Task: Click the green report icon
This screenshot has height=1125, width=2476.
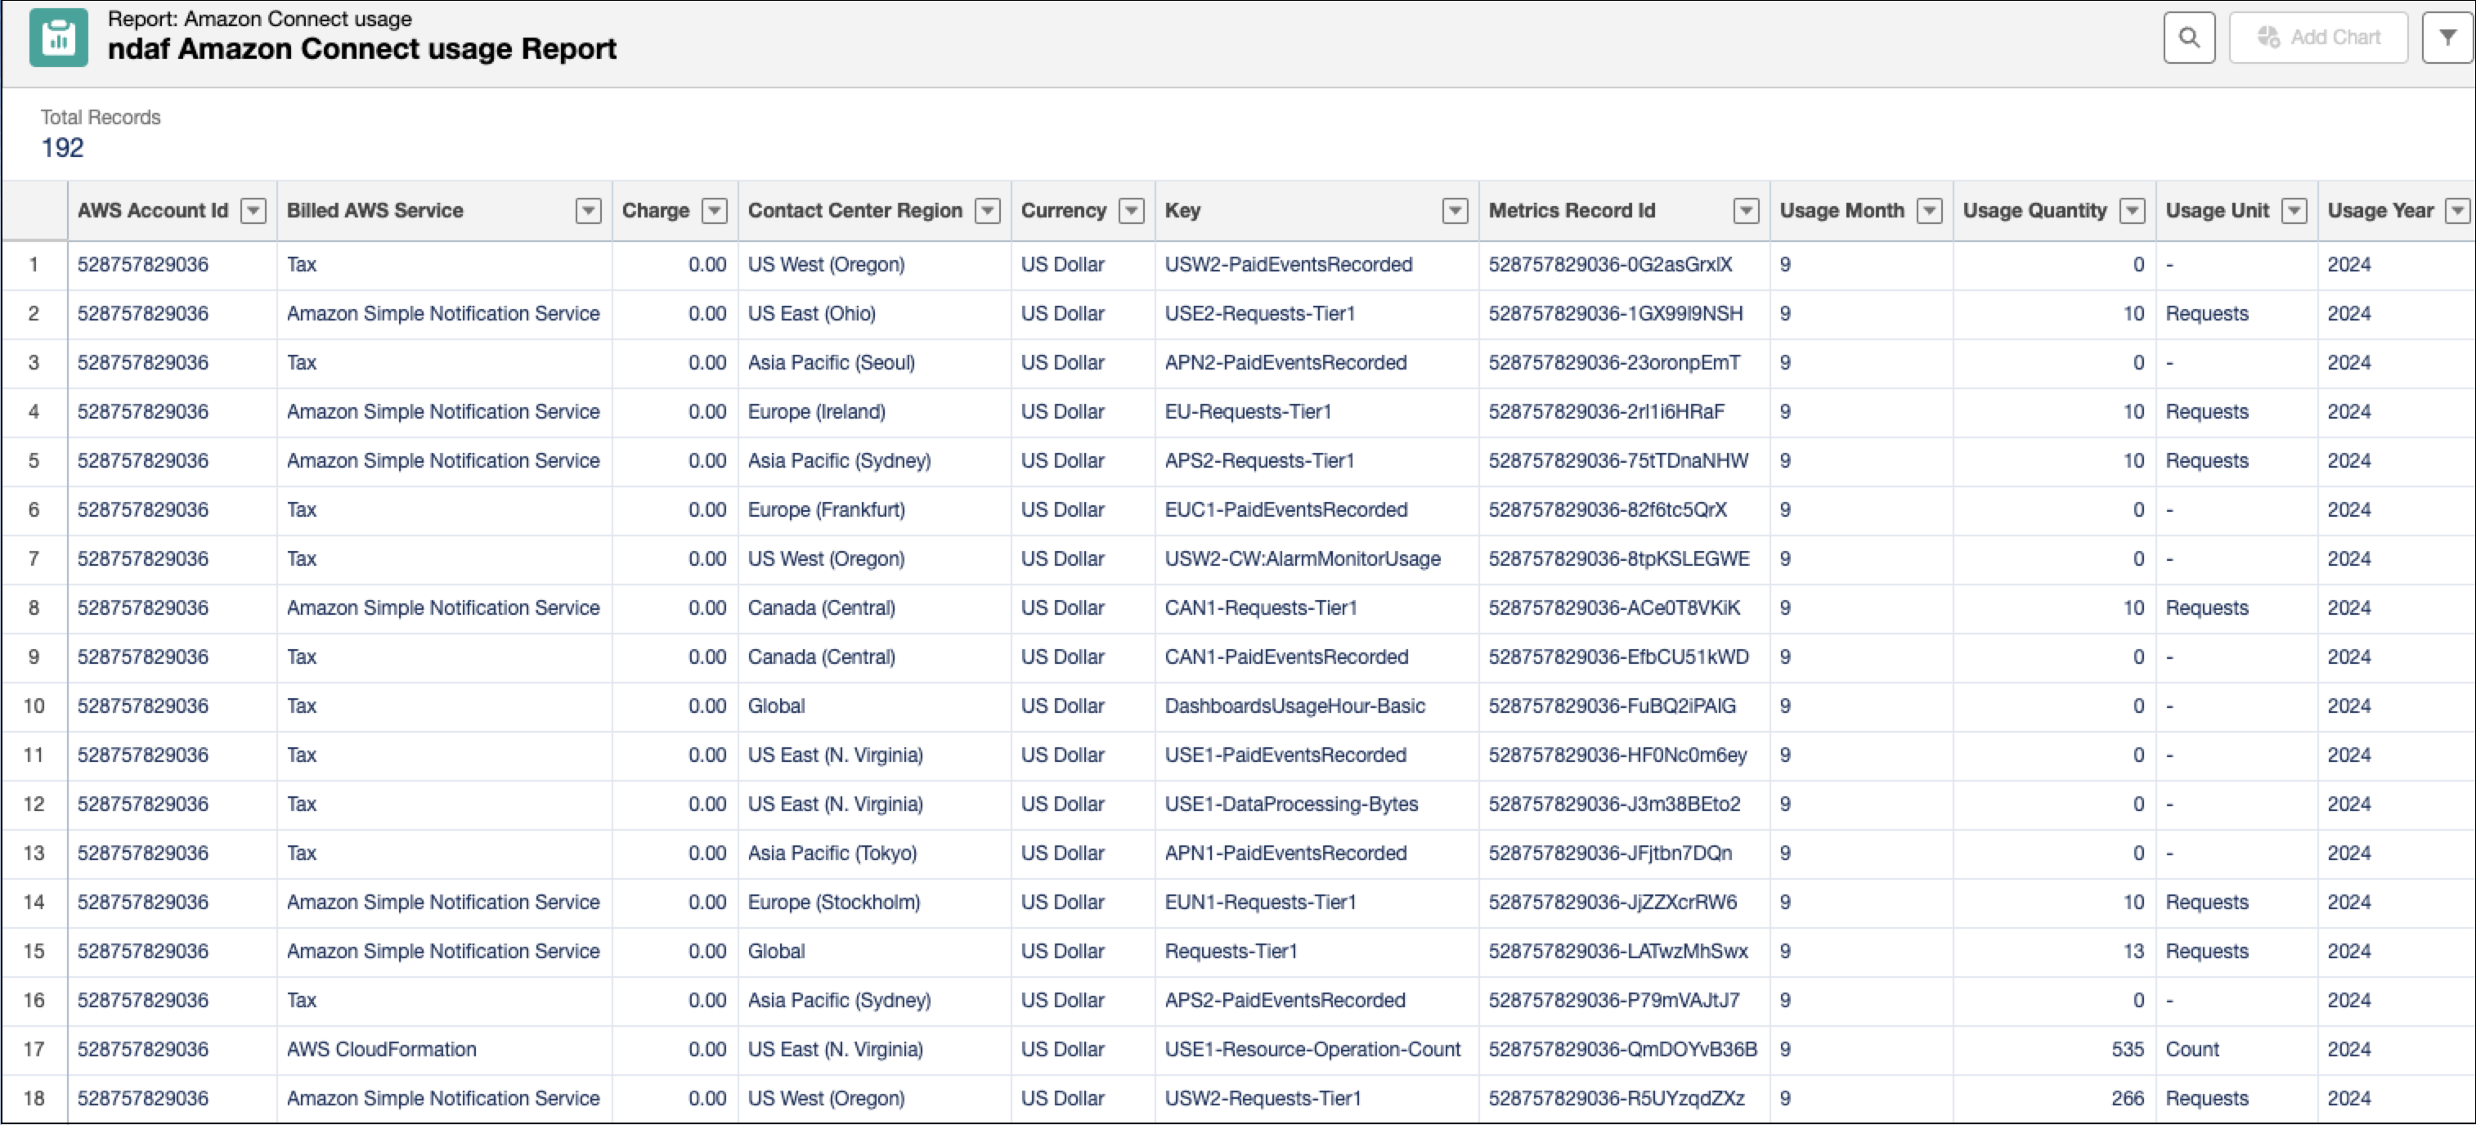Action: (58, 38)
